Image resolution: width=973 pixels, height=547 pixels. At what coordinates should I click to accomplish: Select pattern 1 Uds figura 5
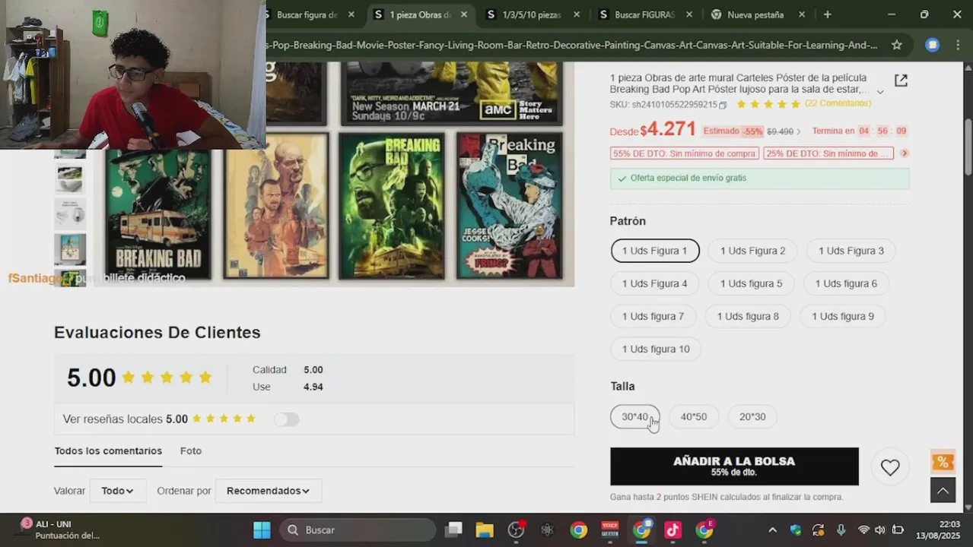(x=751, y=283)
